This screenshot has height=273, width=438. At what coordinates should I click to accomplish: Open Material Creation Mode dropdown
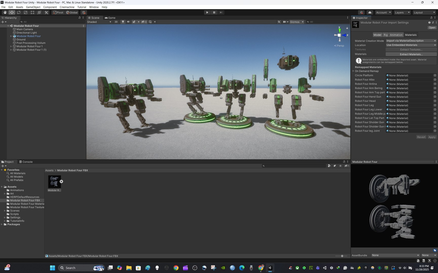click(x=411, y=41)
